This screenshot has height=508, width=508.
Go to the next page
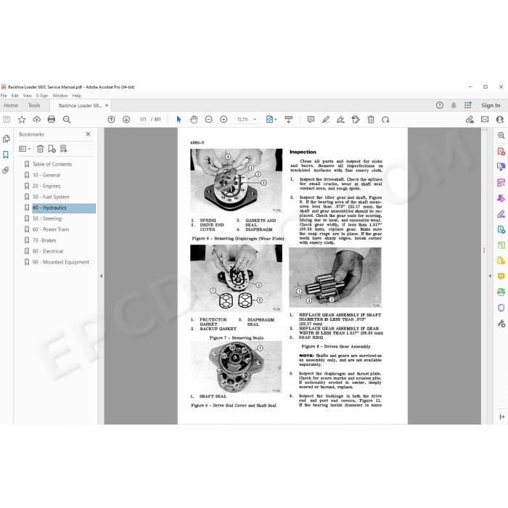click(126, 120)
